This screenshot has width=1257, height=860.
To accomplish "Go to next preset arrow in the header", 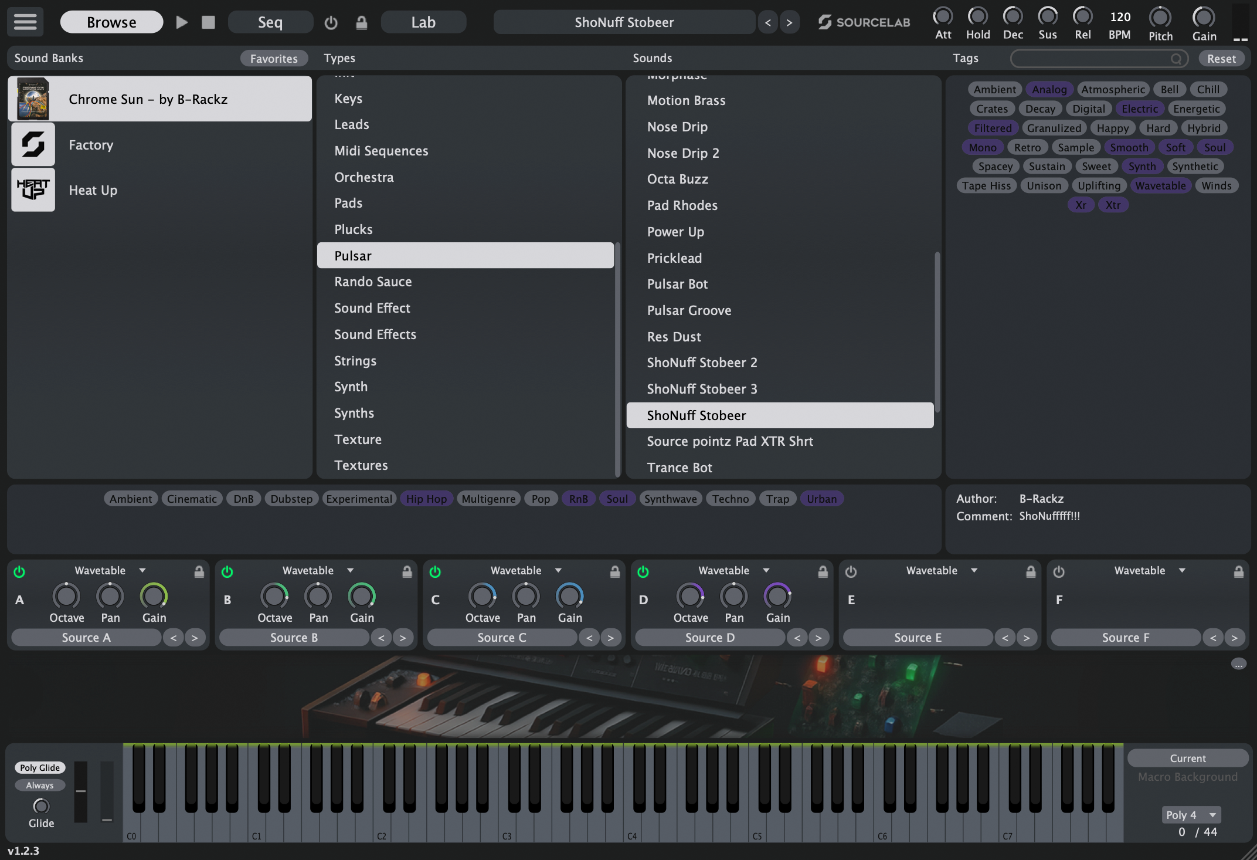I will 789,22.
